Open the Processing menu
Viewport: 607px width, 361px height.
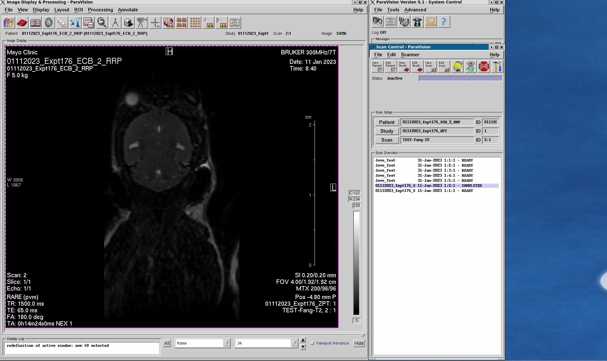coord(100,10)
